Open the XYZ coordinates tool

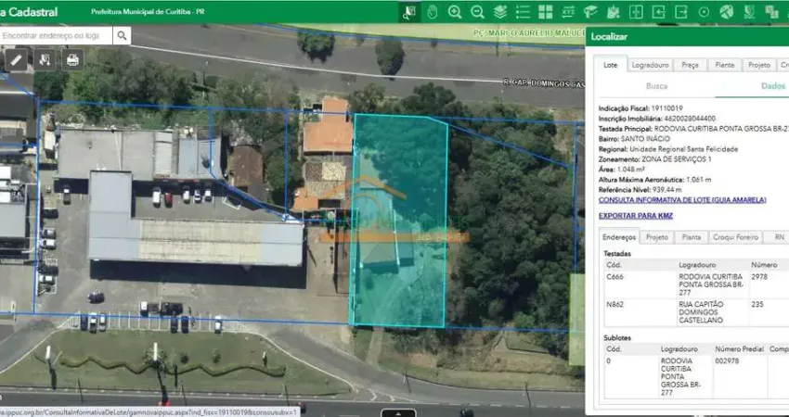[568, 12]
